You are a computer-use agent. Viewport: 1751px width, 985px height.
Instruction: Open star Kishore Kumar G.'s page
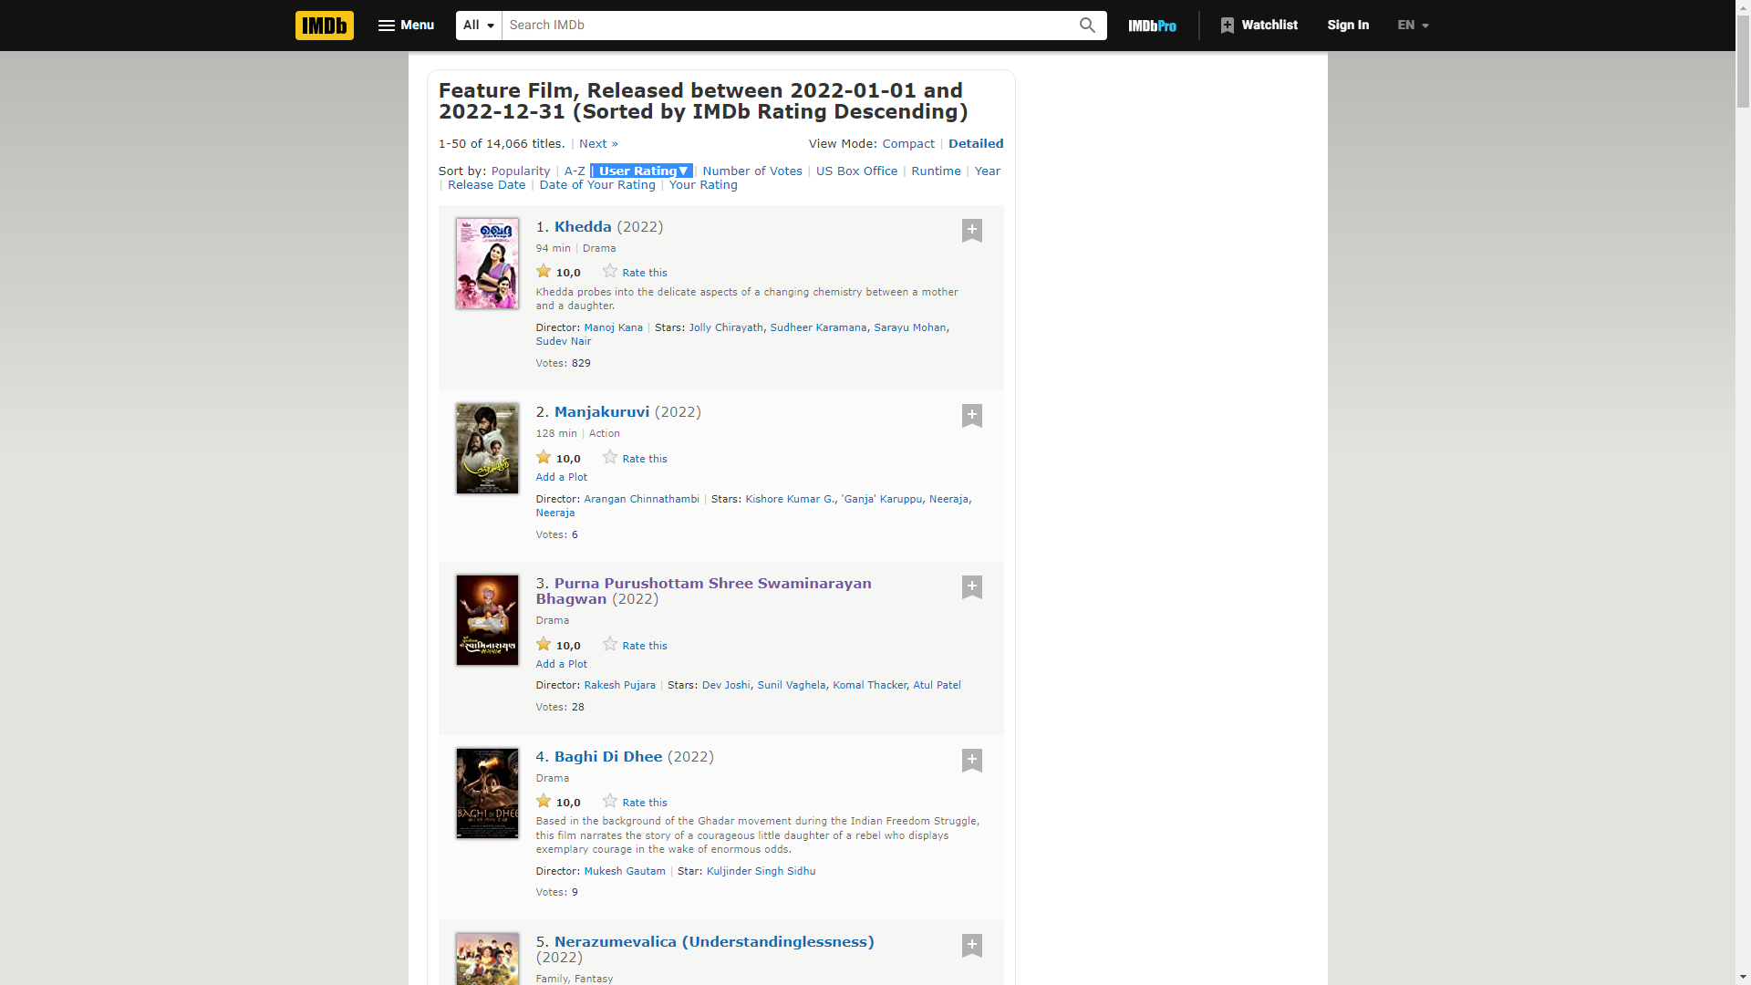(x=790, y=499)
